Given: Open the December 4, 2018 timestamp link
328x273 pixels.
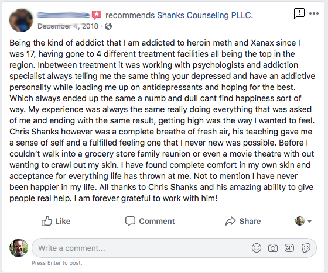Looking at the screenshot, I should (x=68, y=26).
